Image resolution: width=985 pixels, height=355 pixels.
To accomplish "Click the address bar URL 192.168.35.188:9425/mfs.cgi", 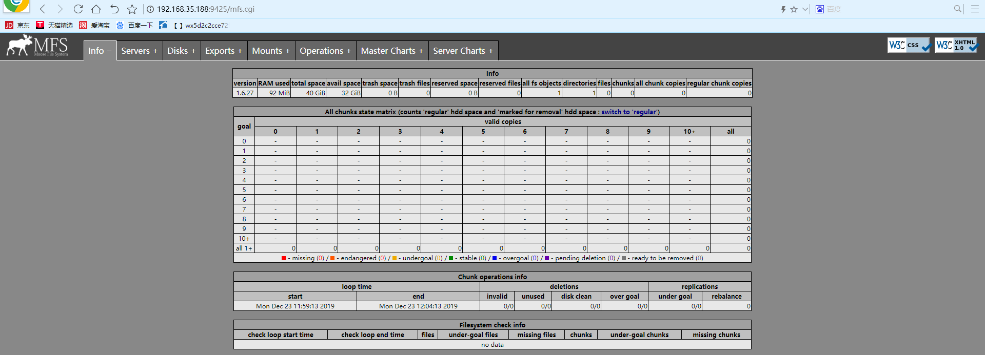I will tap(206, 9).
